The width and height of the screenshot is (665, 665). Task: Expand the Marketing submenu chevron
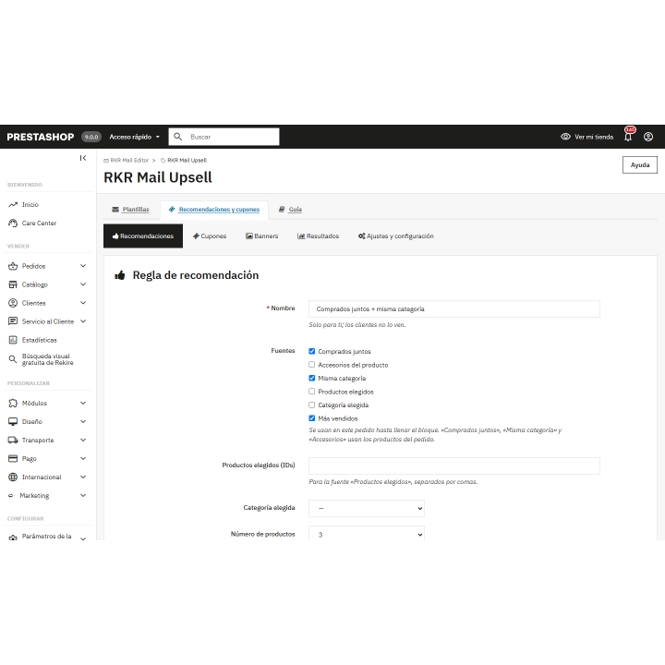pos(83,495)
